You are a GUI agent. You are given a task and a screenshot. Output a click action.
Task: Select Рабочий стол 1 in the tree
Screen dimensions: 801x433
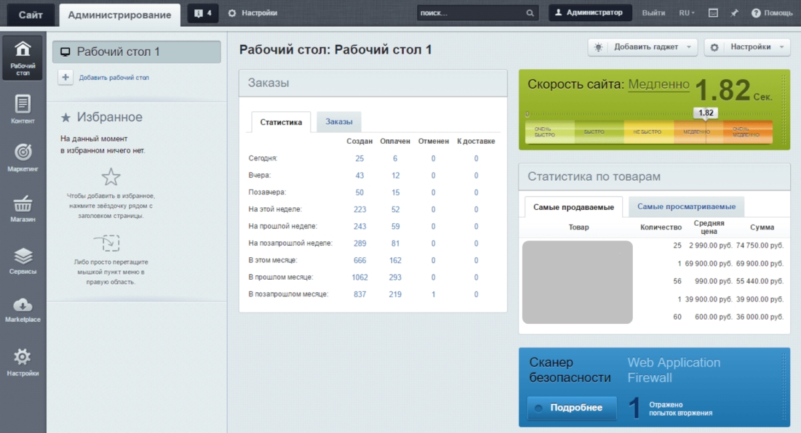[x=137, y=52]
